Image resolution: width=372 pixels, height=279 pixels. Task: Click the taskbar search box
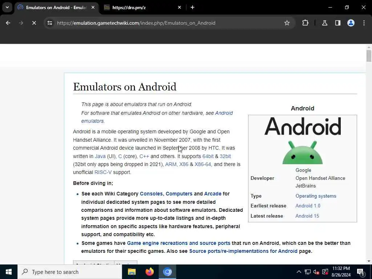tap(70, 272)
